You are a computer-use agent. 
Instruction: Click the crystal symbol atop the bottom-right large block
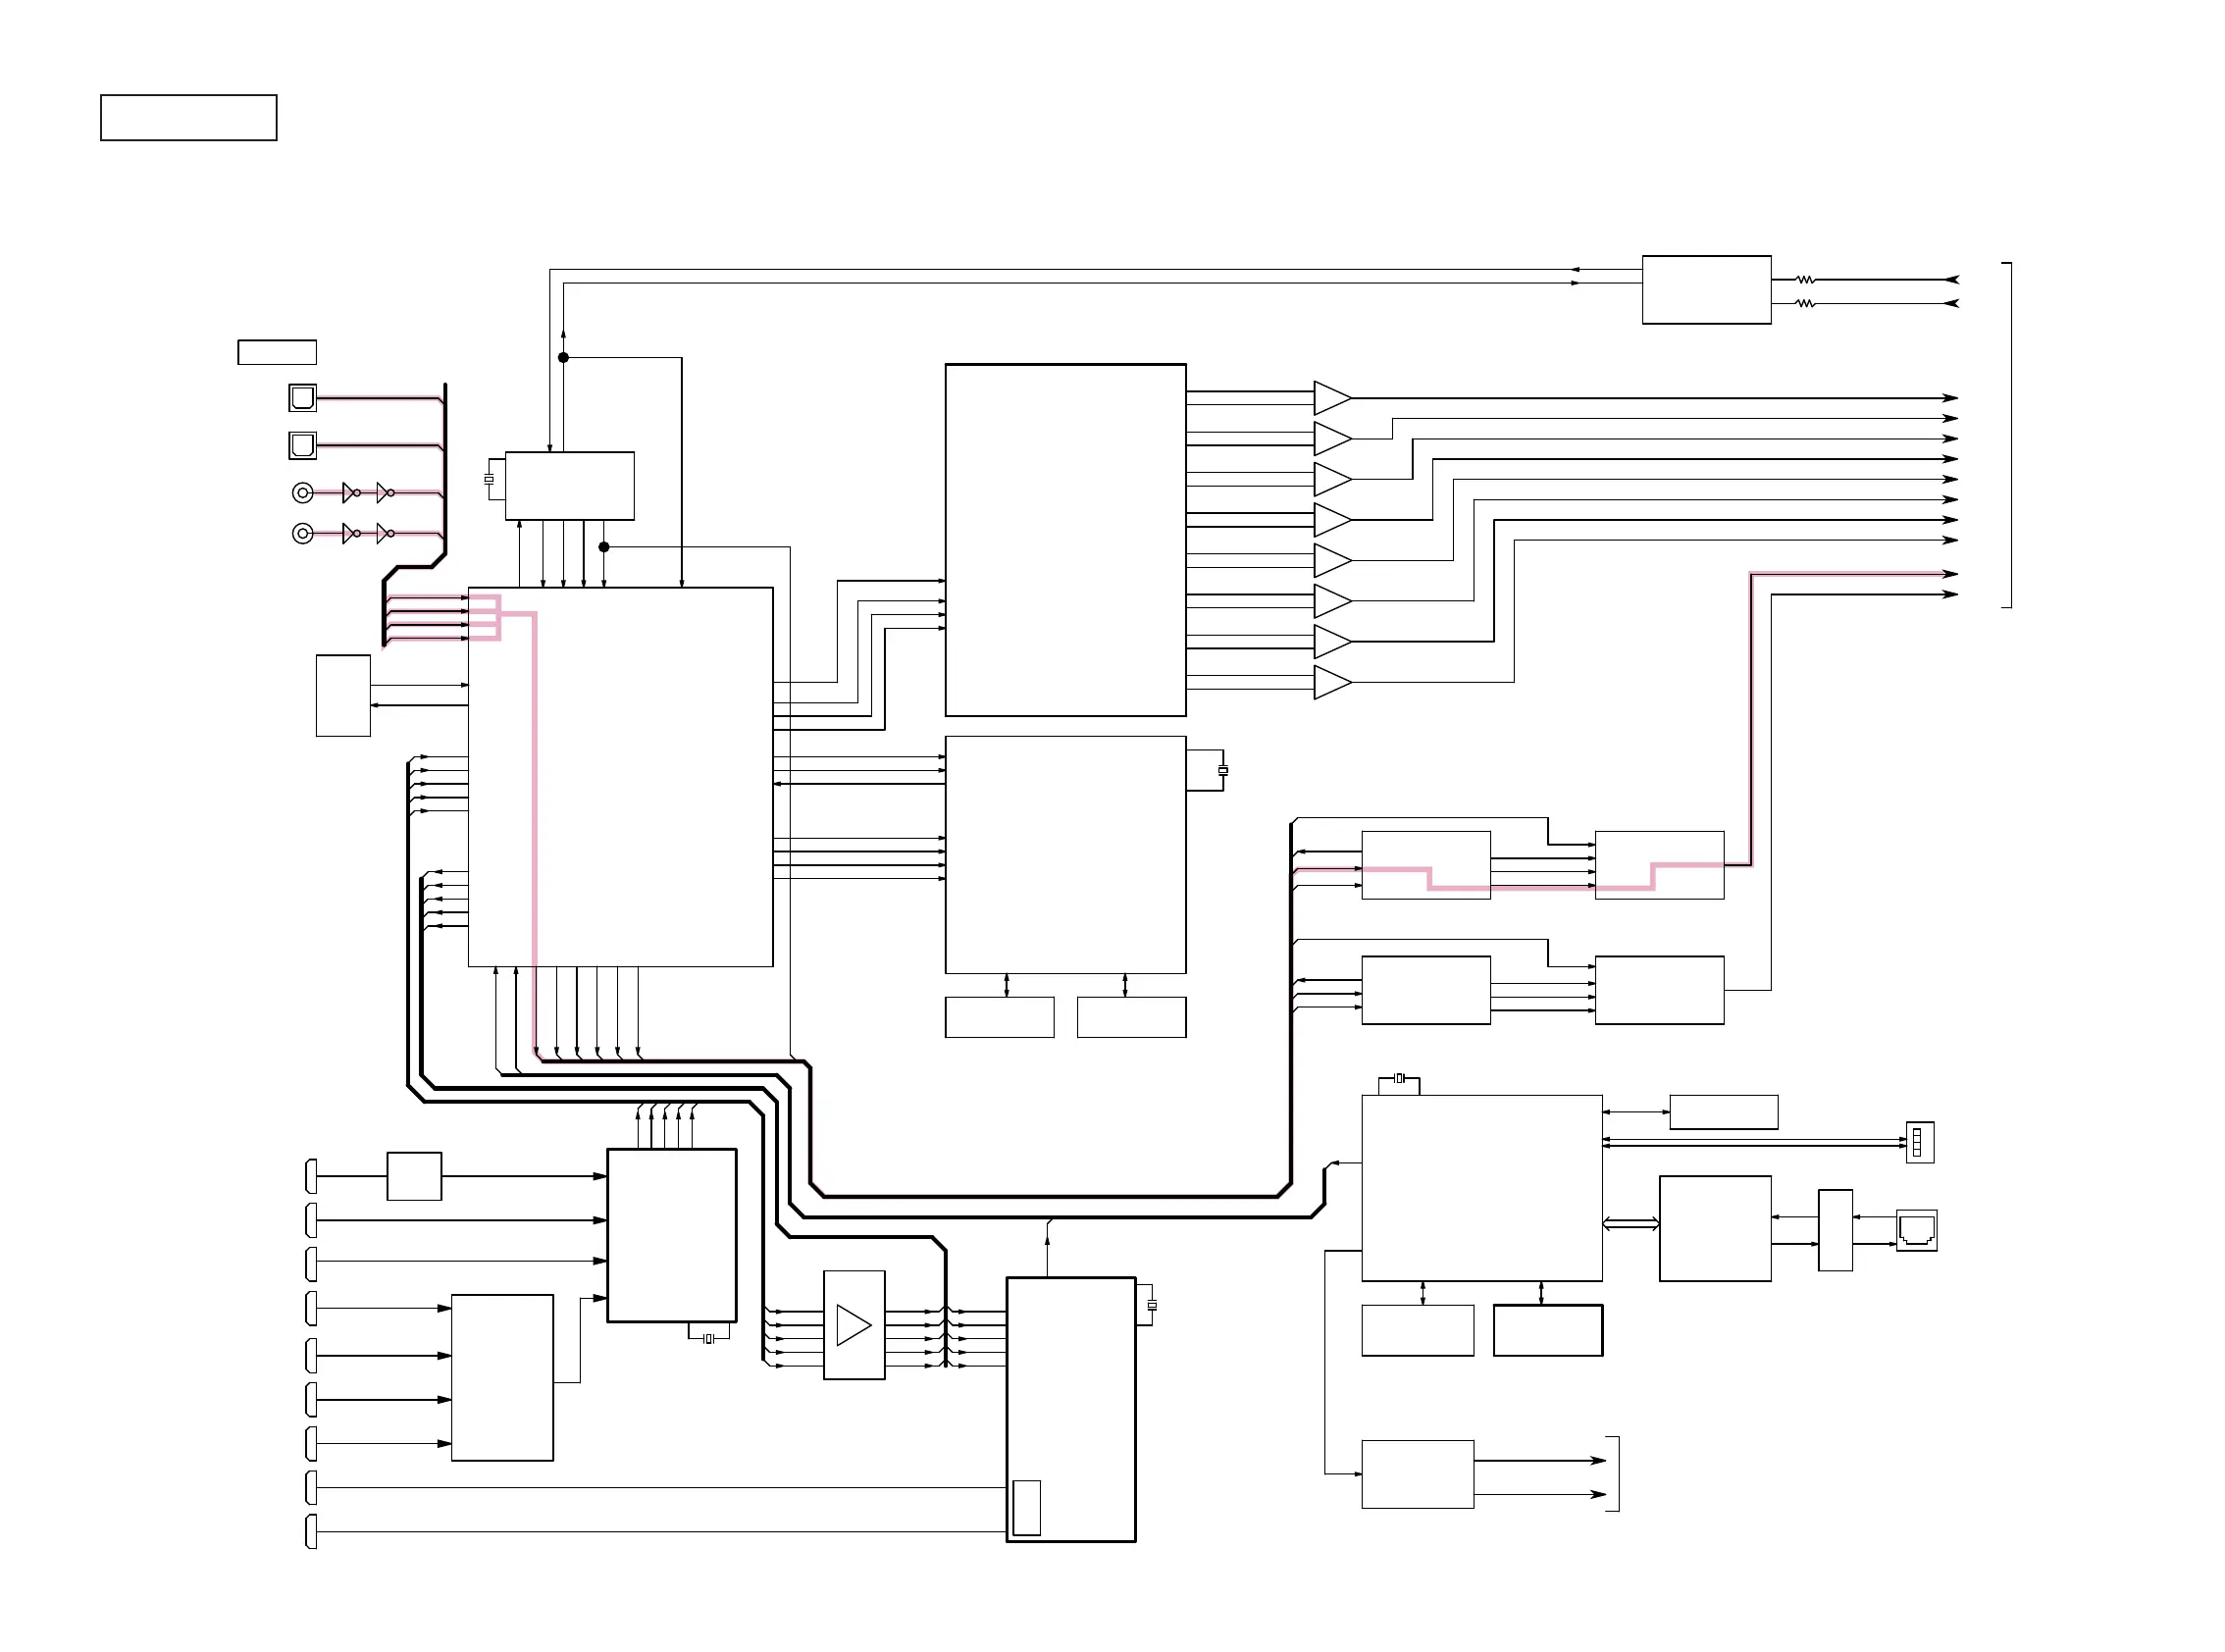(x=1400, y=1078)
